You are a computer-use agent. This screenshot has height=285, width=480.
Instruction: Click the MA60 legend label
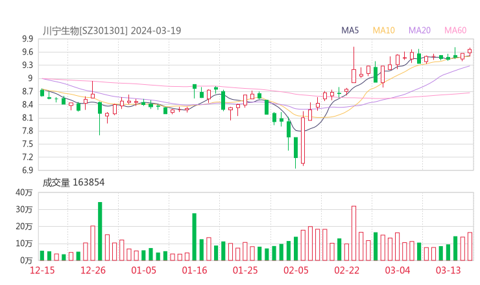(x=455, y=30)
